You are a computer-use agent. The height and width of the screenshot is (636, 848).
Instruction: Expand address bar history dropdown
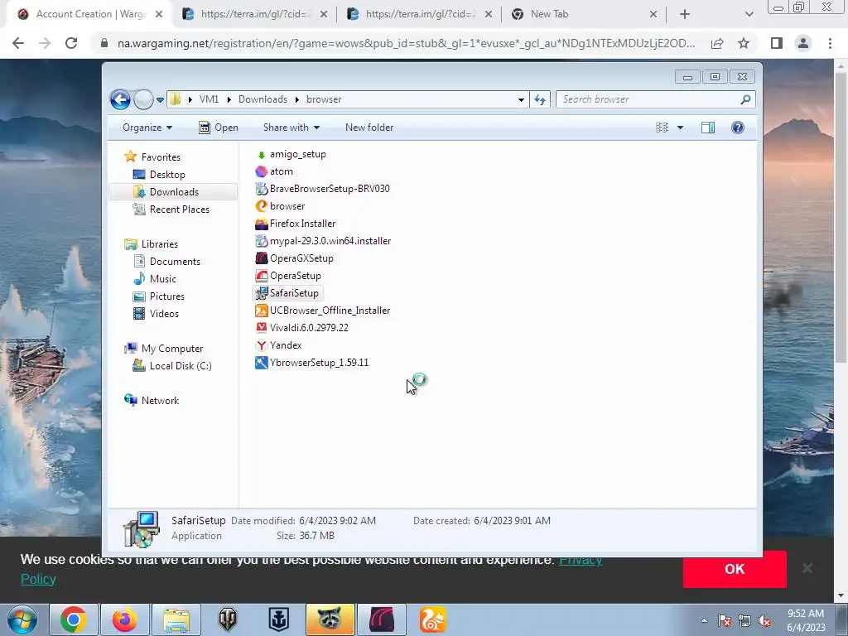[x=521, y=99]
